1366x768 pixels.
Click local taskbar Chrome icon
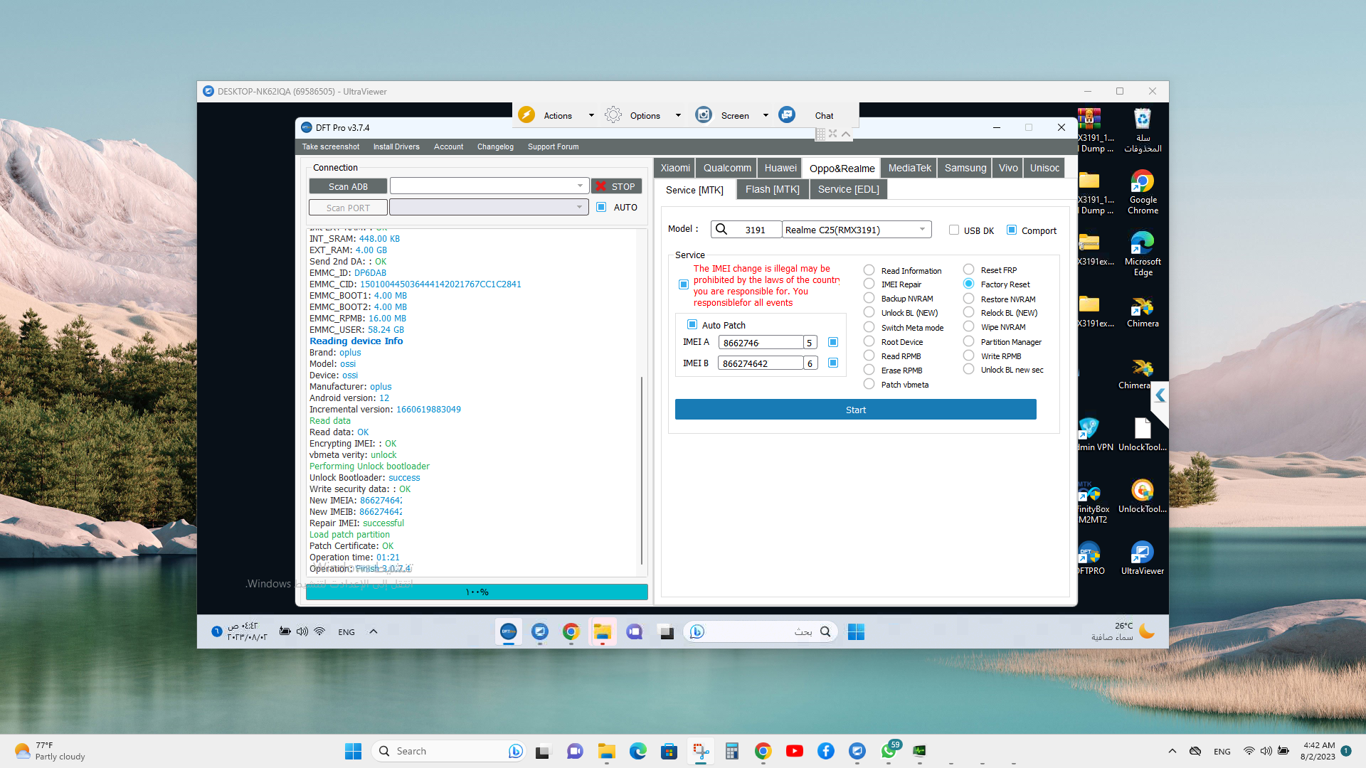point(763,751)
